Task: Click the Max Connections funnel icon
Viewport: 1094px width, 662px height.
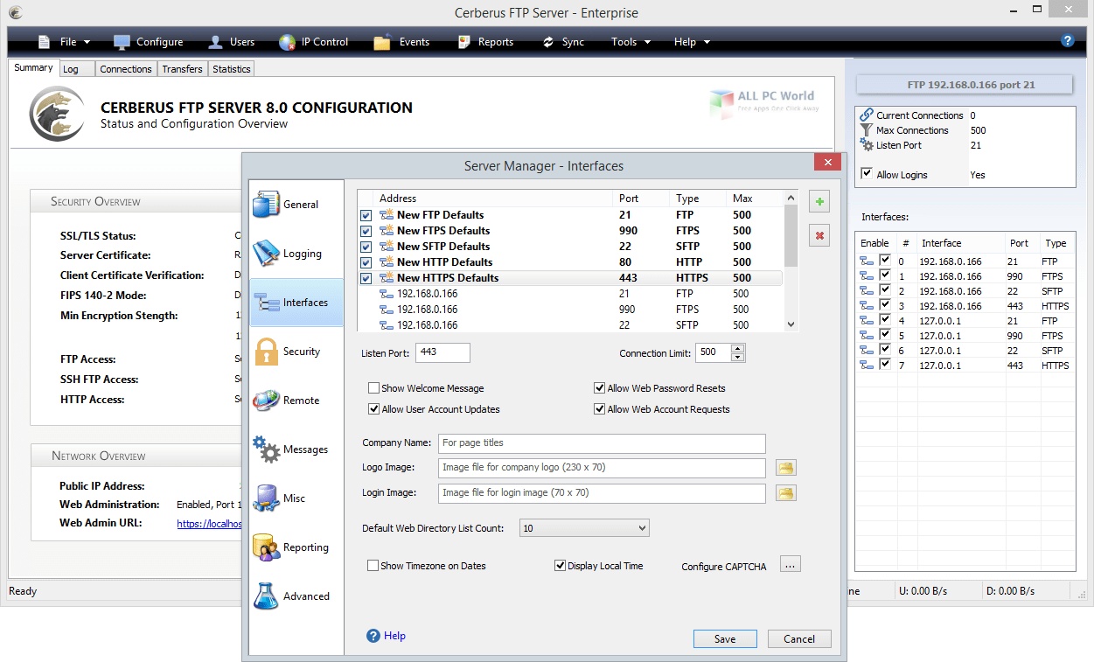Action: click(867, 130)
